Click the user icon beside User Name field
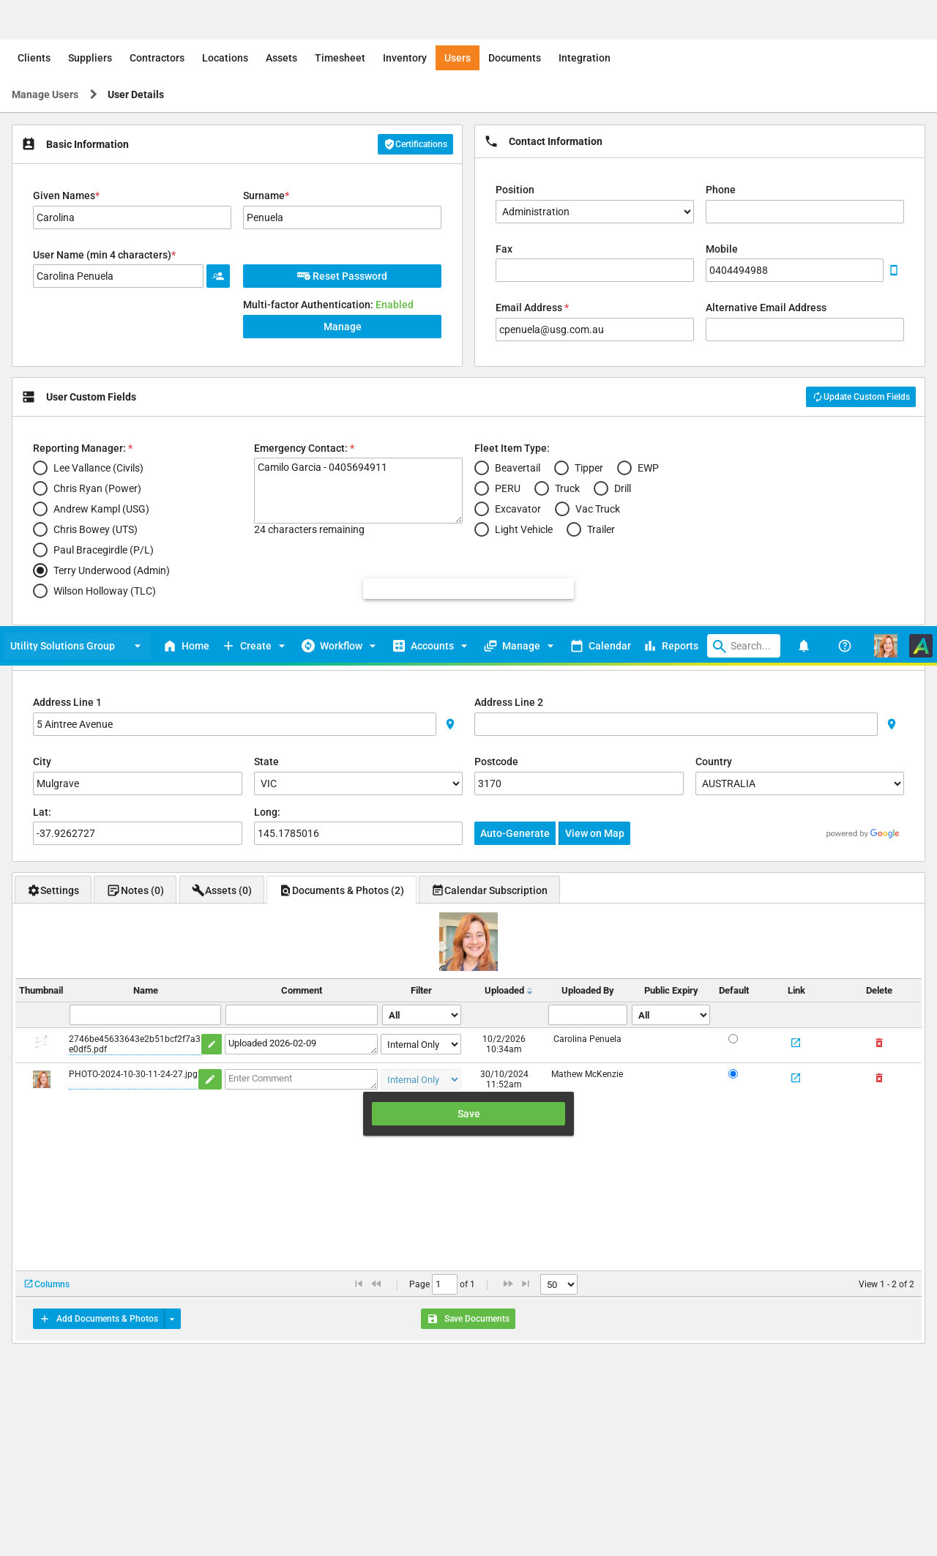Viewport: 937px width, 1556px height. 218,276
